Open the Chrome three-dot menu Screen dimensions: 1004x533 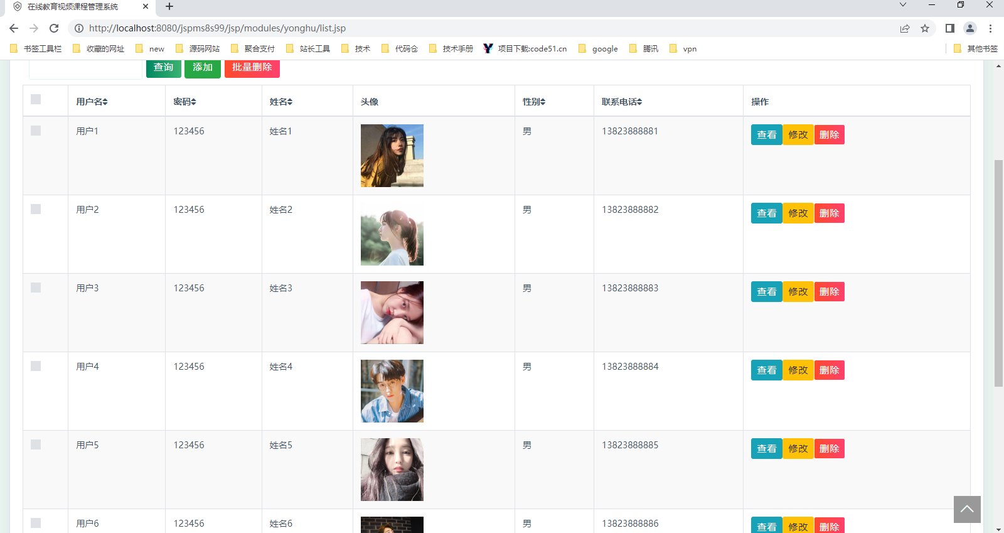pos(990,28)
